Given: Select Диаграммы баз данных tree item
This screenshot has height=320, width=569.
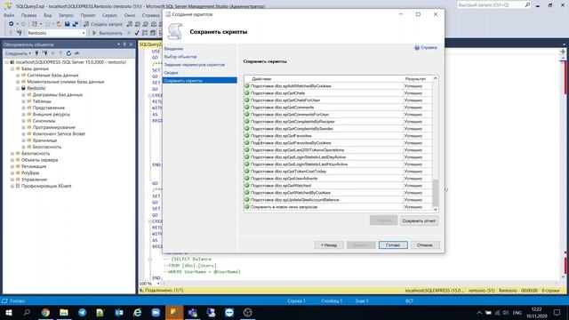Looking at the screenshot, I should 57,95.
